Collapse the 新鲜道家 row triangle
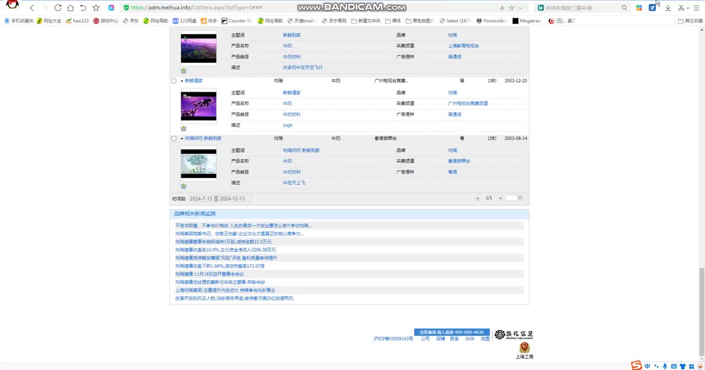Image resolution: width=705 pixels, height=370 pixels. 182,81
